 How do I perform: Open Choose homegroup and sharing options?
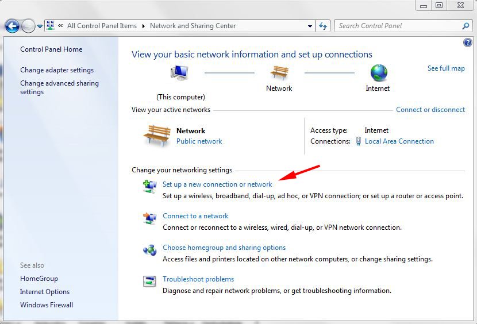(224, 248)
